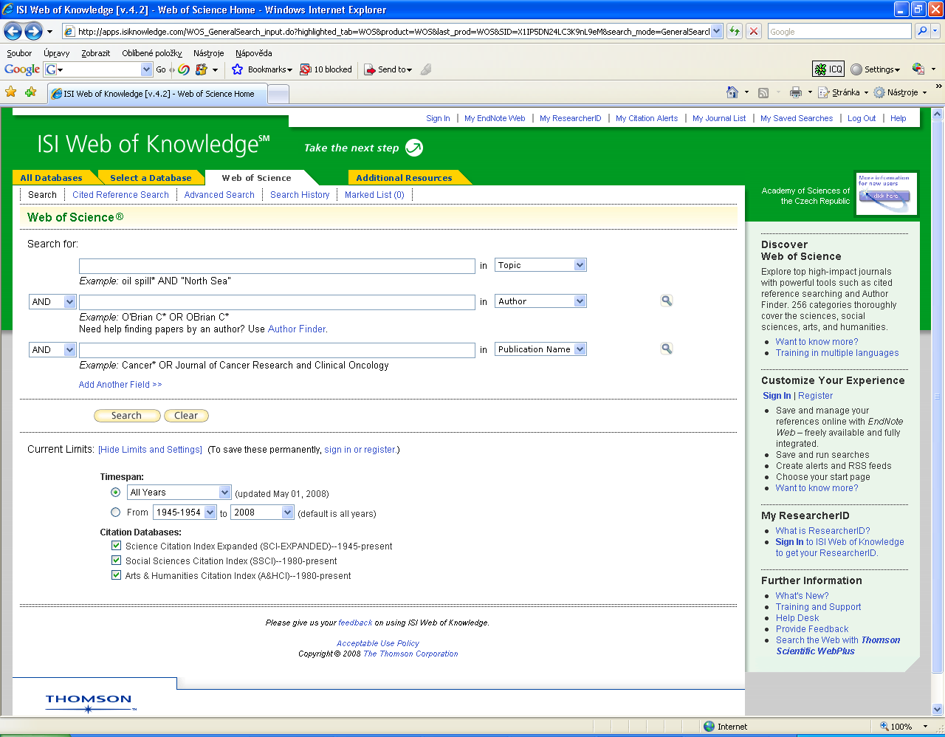Click the Add to Favorites star-plus icon
The width and height of the screenshot is (945, 737).
[30, 92]
